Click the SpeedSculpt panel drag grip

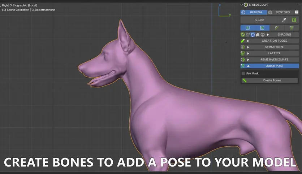(x=298, y=4)
